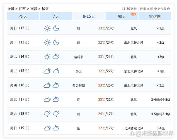The image size is (177, 140).
Task: Click the 3-4级转4-5级 wind level
Action: (x=161, y=100)
